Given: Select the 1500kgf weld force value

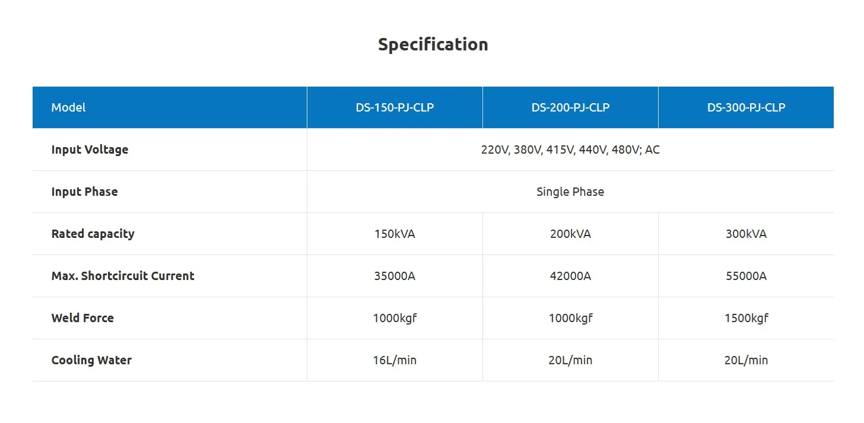Looking at the screenshot, I should 746,318.
